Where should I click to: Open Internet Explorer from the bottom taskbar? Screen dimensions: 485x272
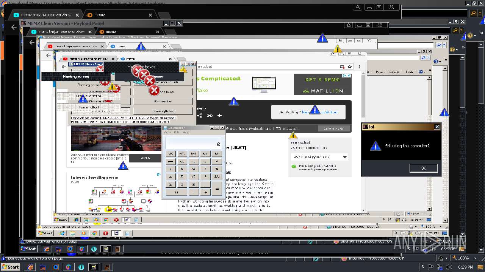coord(30,267)
